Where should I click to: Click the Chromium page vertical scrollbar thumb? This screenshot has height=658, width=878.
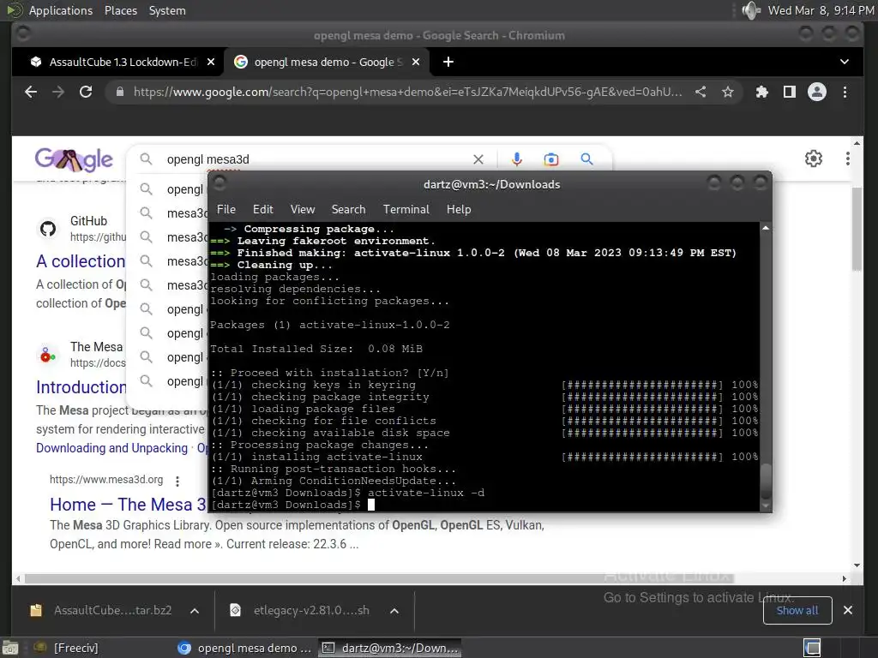(857, 229)
